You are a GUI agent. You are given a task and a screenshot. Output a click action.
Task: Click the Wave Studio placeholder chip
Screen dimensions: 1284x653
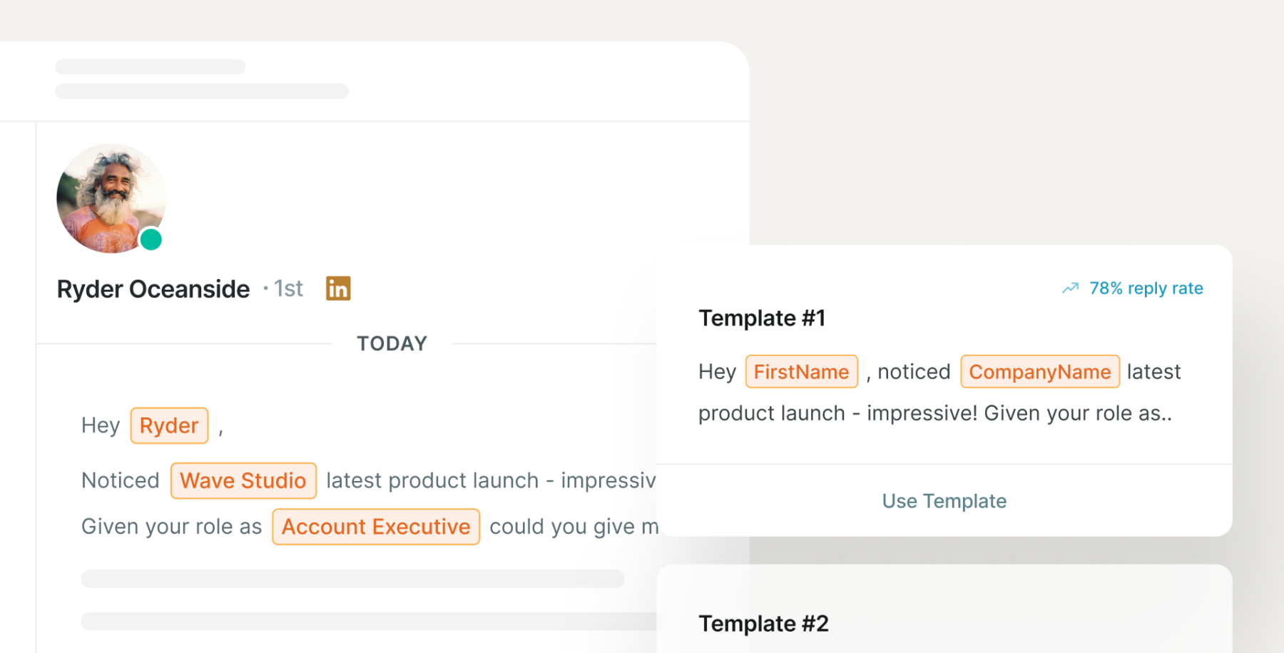tap(243, 480)
